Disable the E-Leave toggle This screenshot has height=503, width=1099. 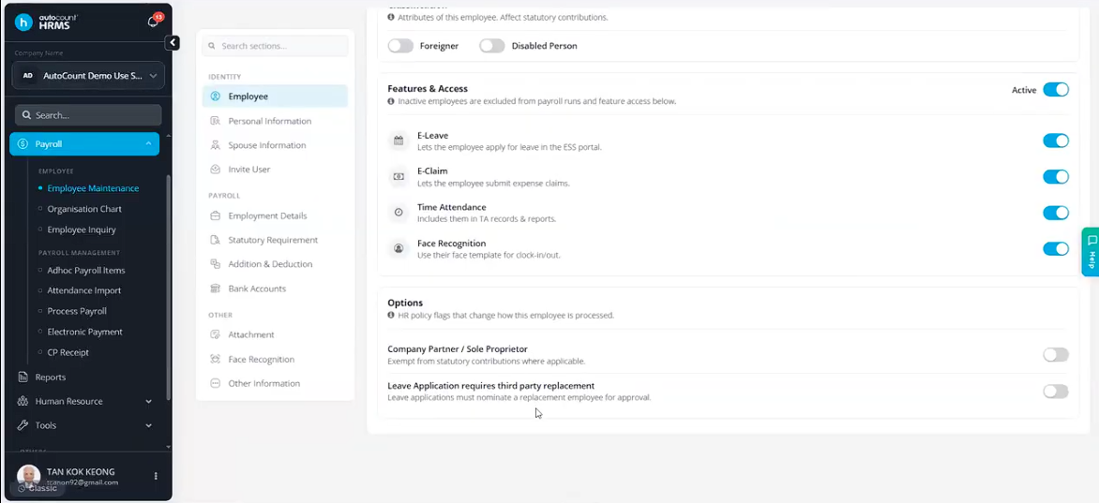[x=1056, y=141]
